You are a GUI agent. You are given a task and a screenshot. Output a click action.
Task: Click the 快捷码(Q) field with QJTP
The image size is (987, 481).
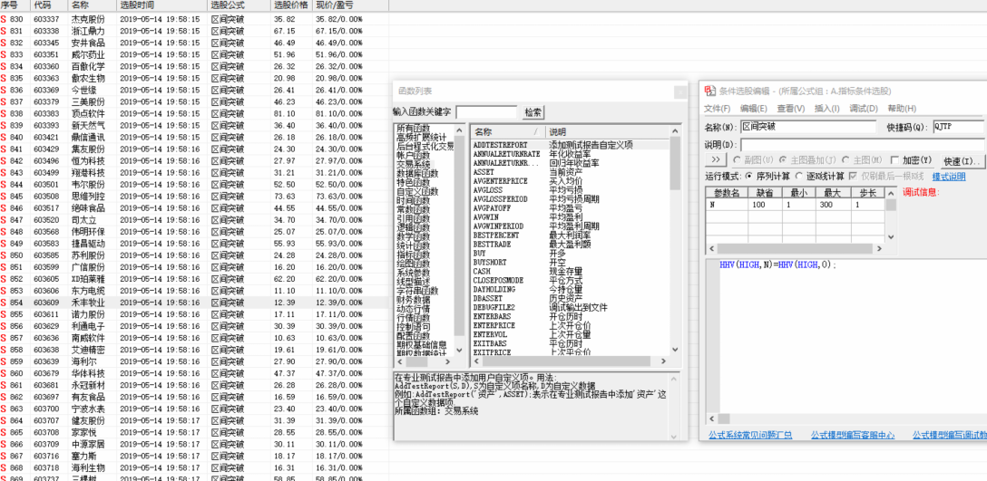(958, 127)
